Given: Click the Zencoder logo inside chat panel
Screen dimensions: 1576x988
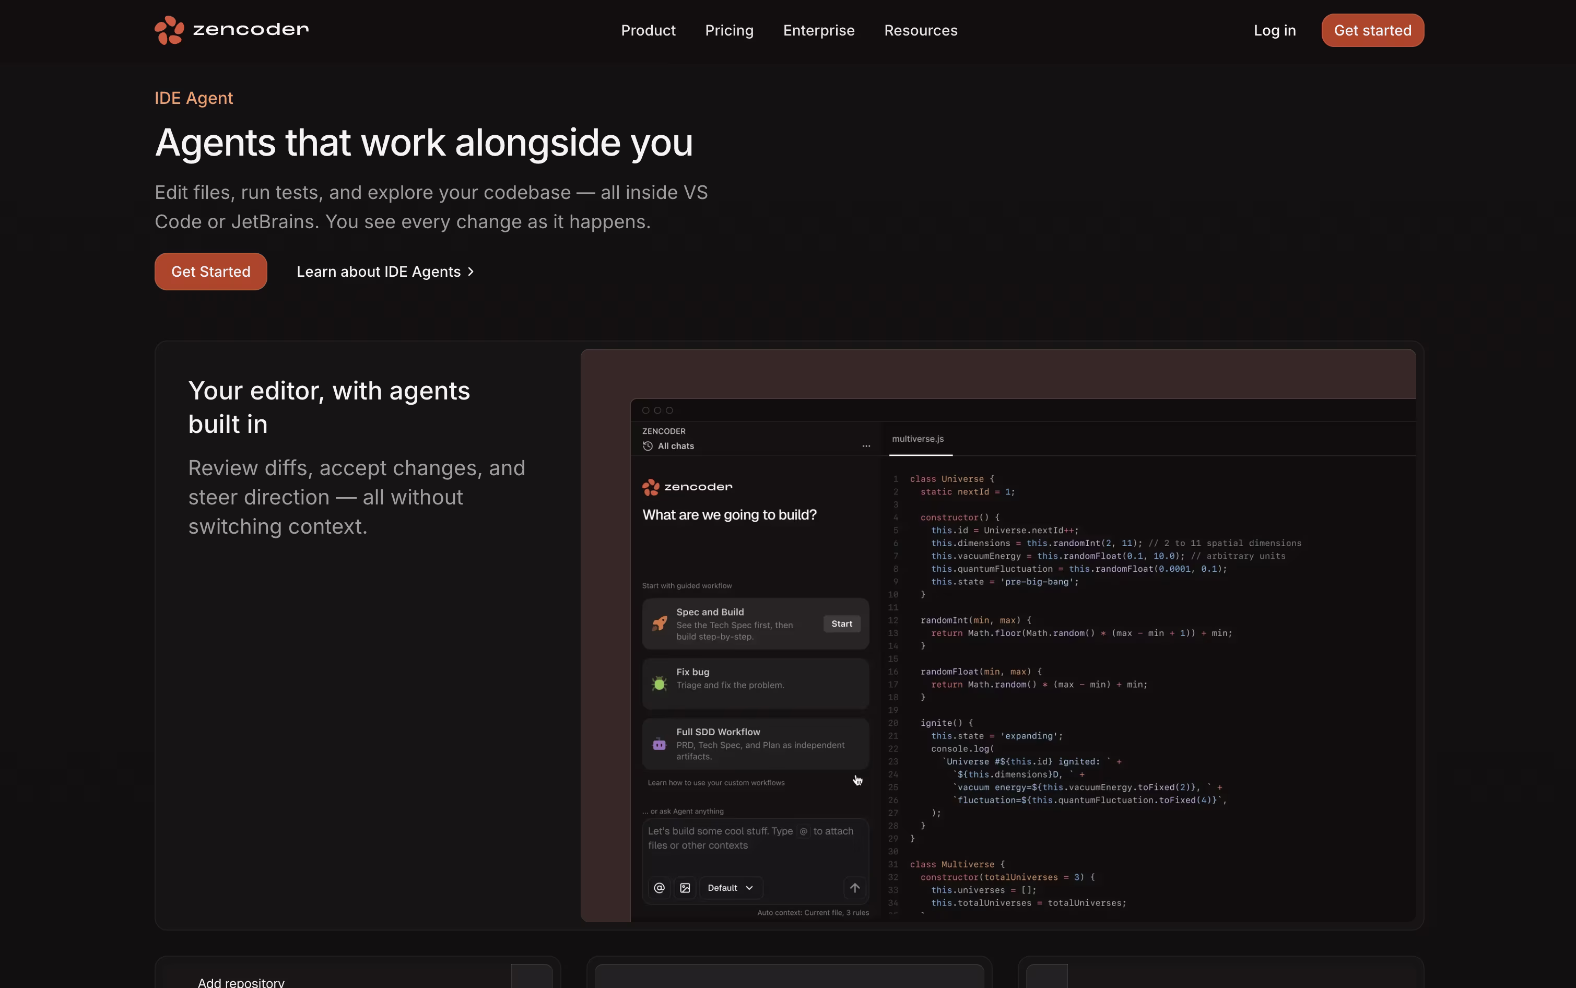Looking at the screenshot, I should click(687, 487).
